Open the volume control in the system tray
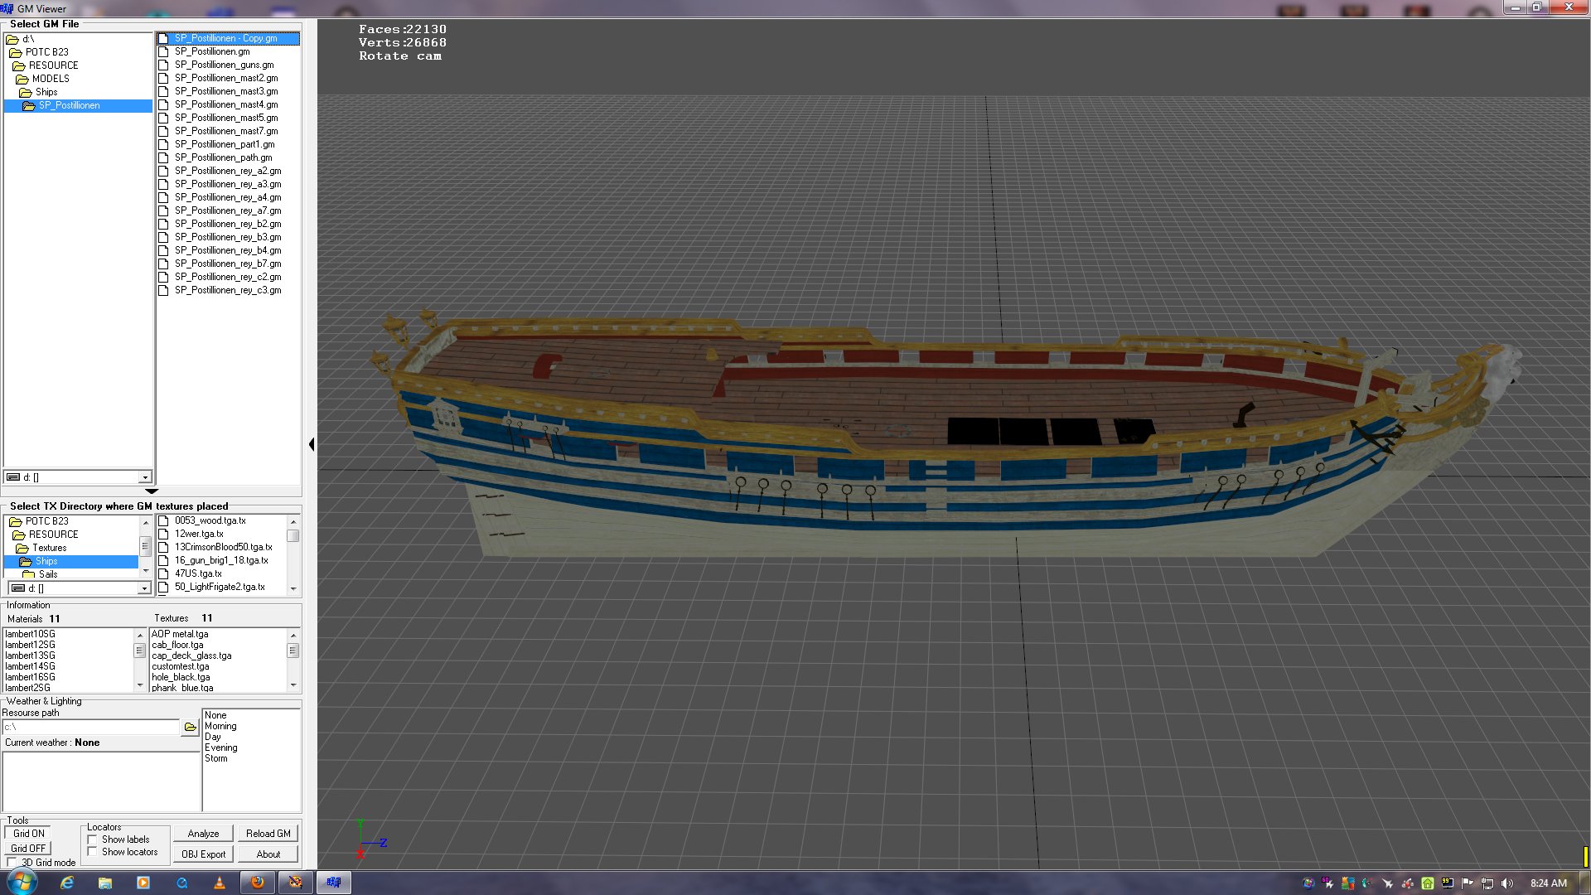This screenshot has height=895, width=1591. click(x=1507, y=883)
